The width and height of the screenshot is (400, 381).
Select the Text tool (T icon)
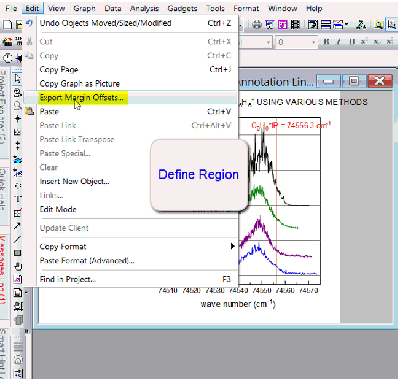pyautogui.click(x=17, y=199)
